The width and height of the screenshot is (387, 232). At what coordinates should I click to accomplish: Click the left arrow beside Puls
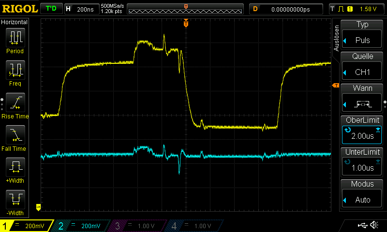345,41
